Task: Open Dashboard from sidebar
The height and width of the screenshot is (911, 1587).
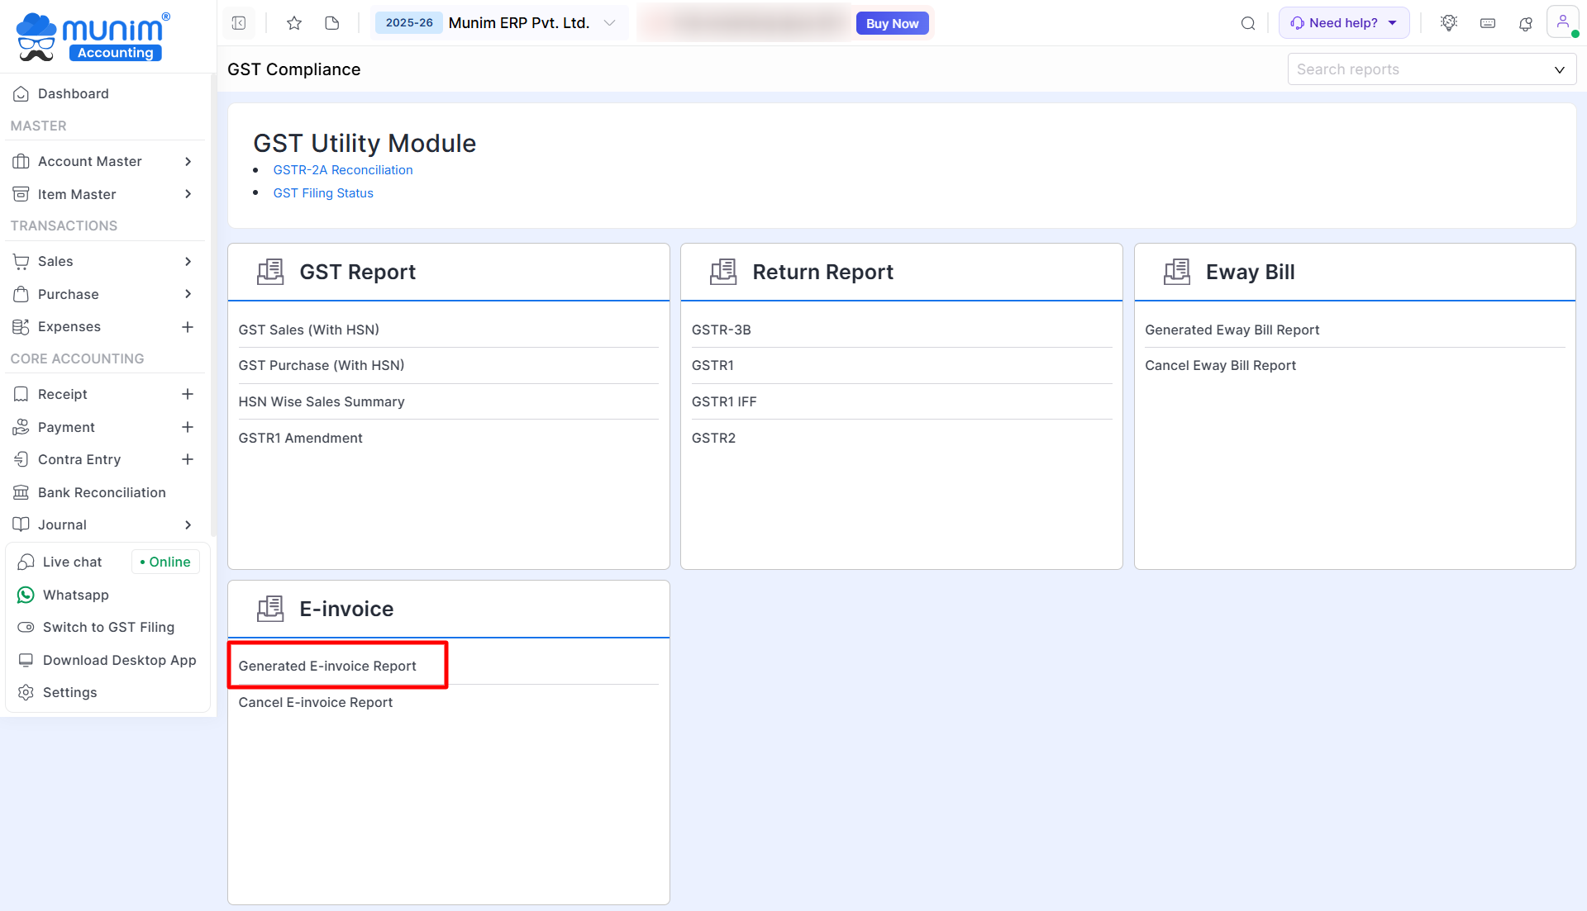Action: [x=73, y=93]
